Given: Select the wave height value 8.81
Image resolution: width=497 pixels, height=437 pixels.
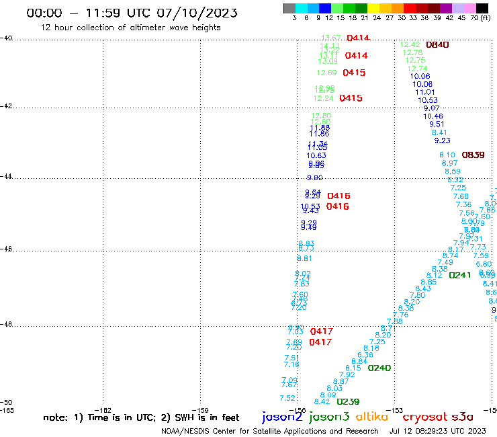Looking at the screenshot, I should (304, 258).
